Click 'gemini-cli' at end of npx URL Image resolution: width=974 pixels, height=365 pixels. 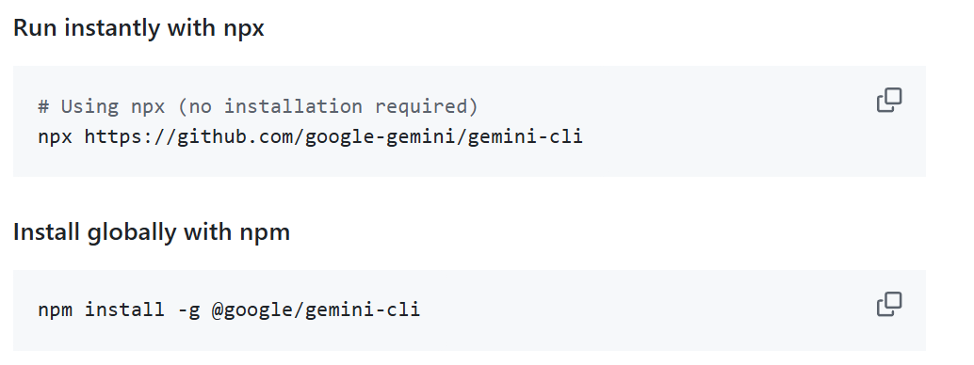click(x=526, y=136)
